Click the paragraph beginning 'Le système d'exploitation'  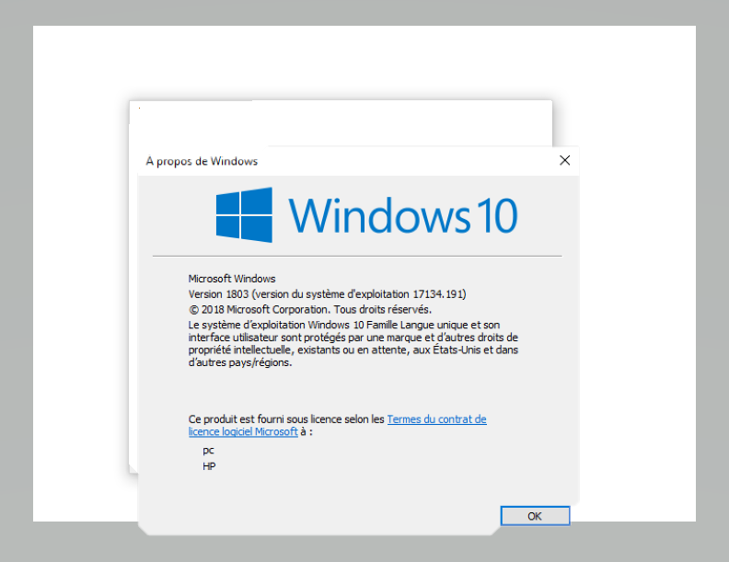353,344
